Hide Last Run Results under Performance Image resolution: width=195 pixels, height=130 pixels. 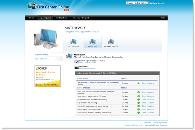(x=87, y=68)
